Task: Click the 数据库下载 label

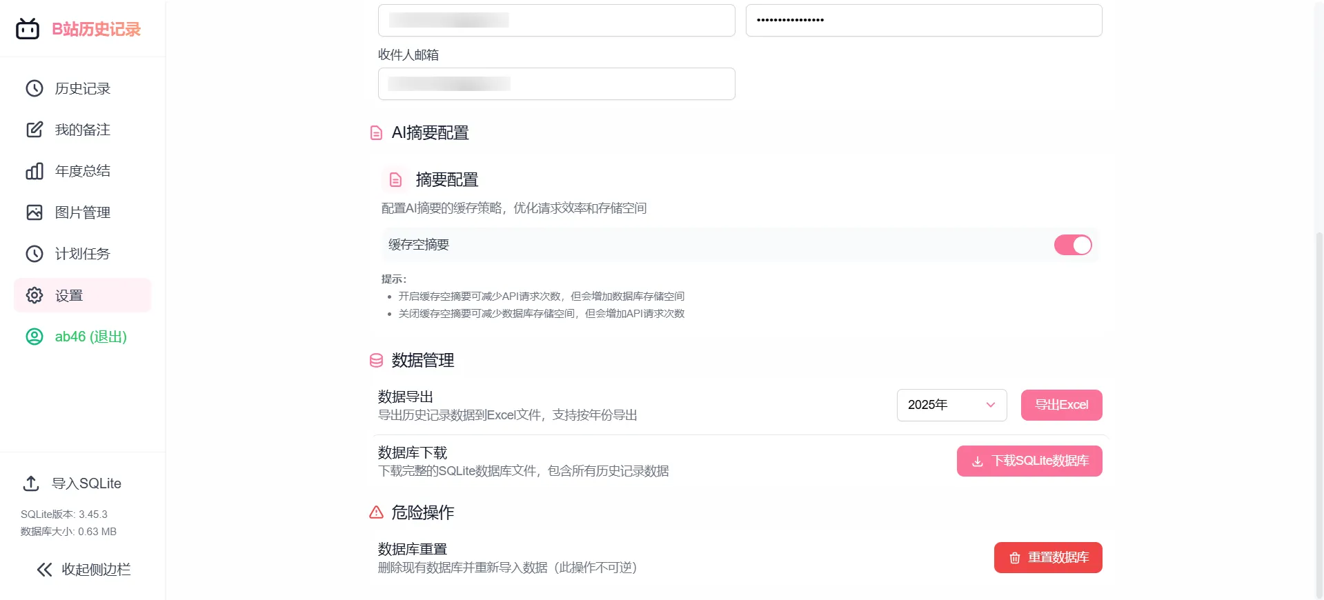Action: pos(413,453)
